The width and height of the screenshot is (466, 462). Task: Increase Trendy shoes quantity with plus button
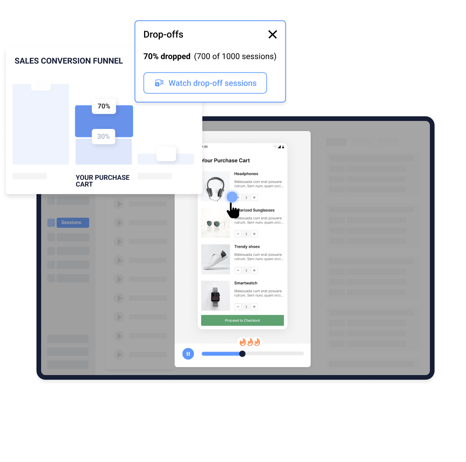254,270
